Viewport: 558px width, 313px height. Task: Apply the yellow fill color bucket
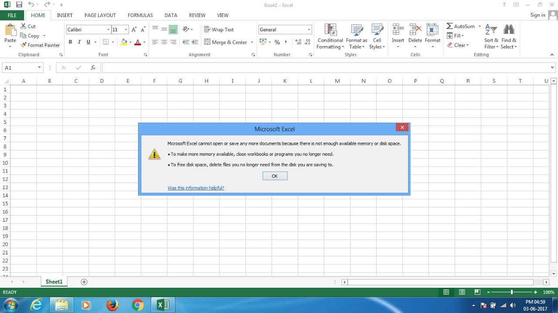coord(124,42)
